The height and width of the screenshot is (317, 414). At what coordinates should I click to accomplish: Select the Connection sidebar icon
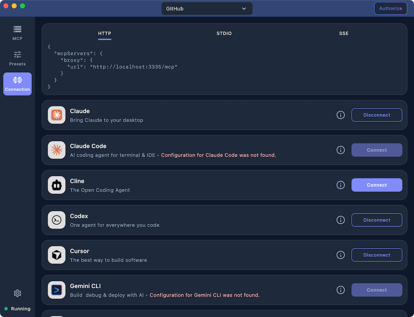[17, 84]
